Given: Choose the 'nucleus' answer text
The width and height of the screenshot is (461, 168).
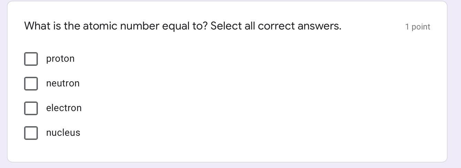Looking at the screenshot, I should coord(63,133).
